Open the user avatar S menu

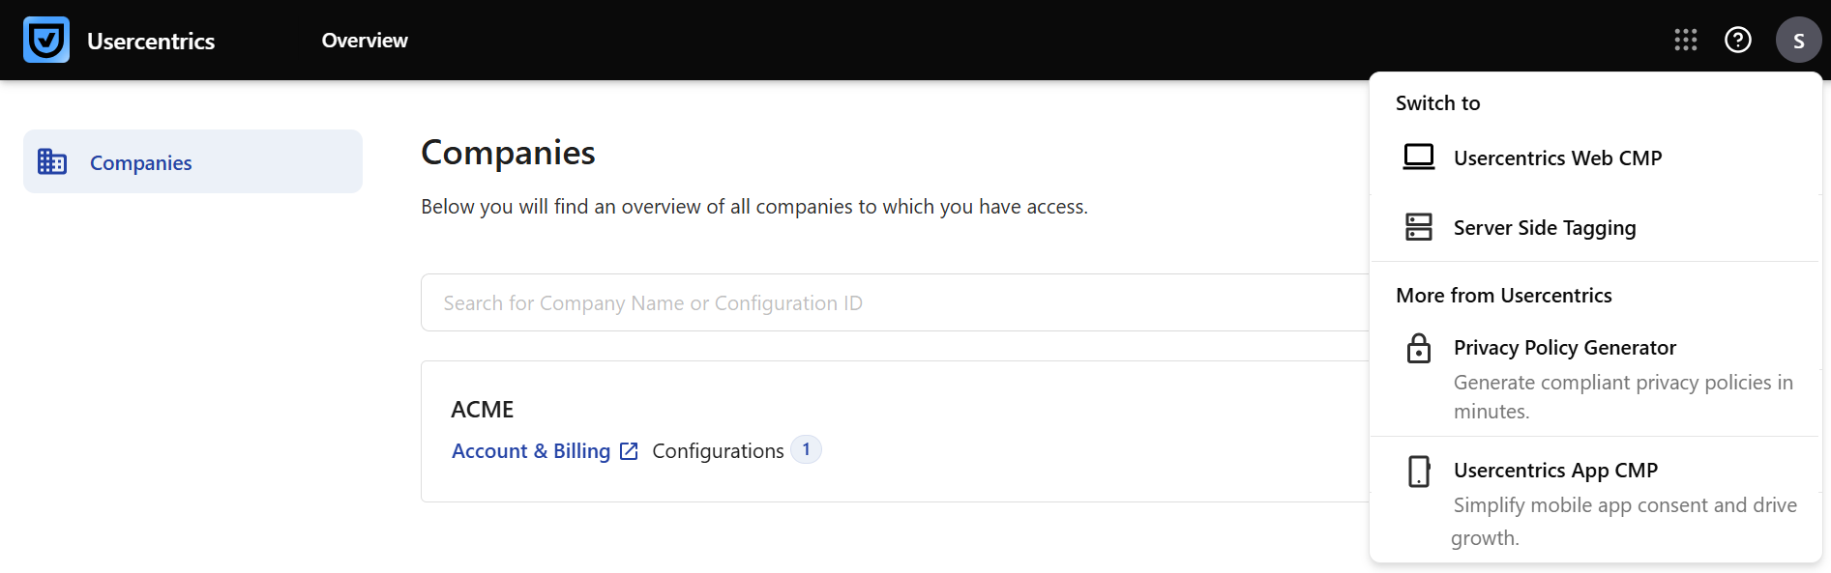(x=1798, y=41)
